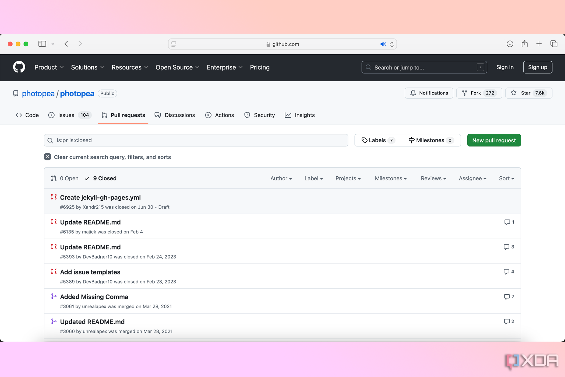
Task: Click the Code tab icon
Action: tap(19, 115)
